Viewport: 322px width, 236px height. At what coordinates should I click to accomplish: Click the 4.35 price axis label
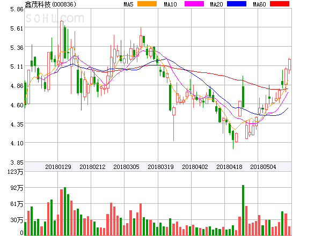tap(17, 124)
